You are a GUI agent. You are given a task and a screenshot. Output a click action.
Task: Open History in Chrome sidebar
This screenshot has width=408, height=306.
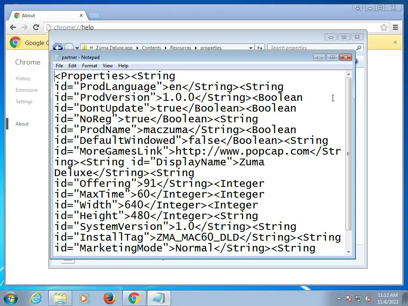point(23,78)
